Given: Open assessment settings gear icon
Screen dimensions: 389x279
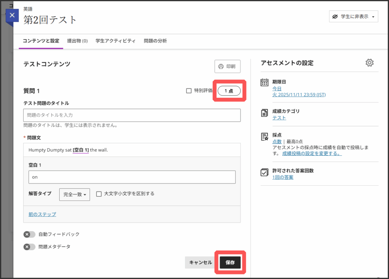Looking at the screenshot, I should pos(369,63).
